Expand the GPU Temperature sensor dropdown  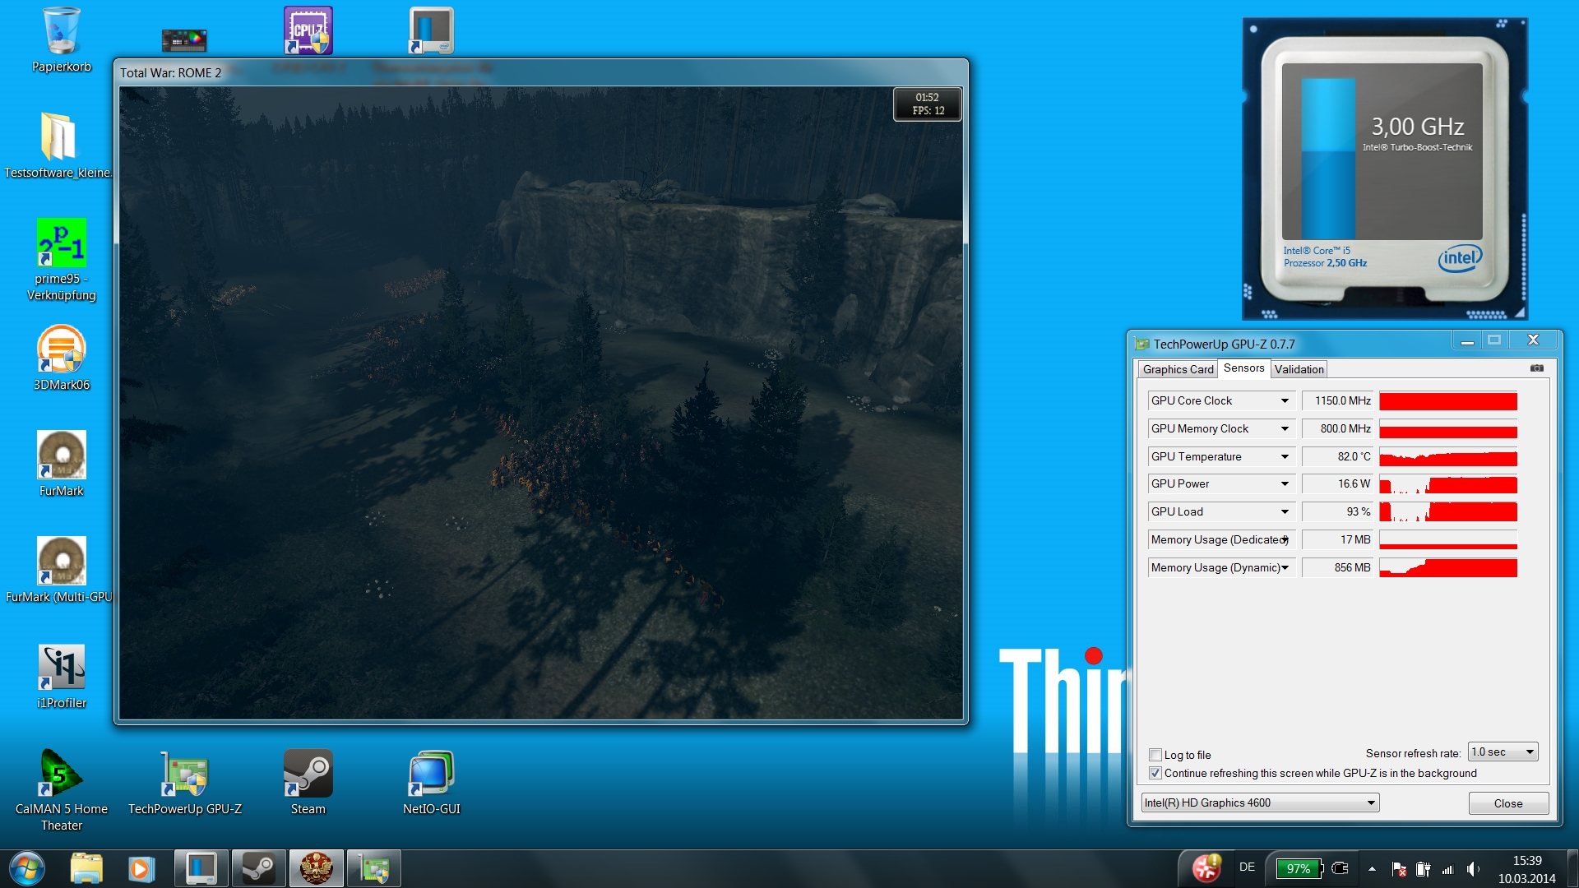point(1285,456)
